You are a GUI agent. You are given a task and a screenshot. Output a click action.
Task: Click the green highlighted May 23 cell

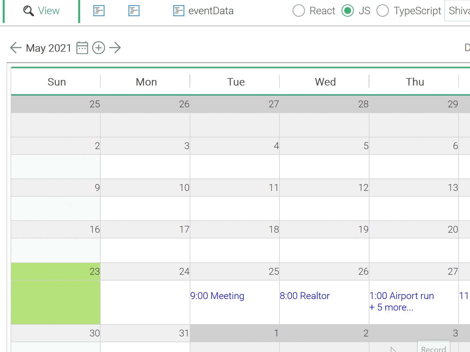pyautogui.click(x=56, y=302)
